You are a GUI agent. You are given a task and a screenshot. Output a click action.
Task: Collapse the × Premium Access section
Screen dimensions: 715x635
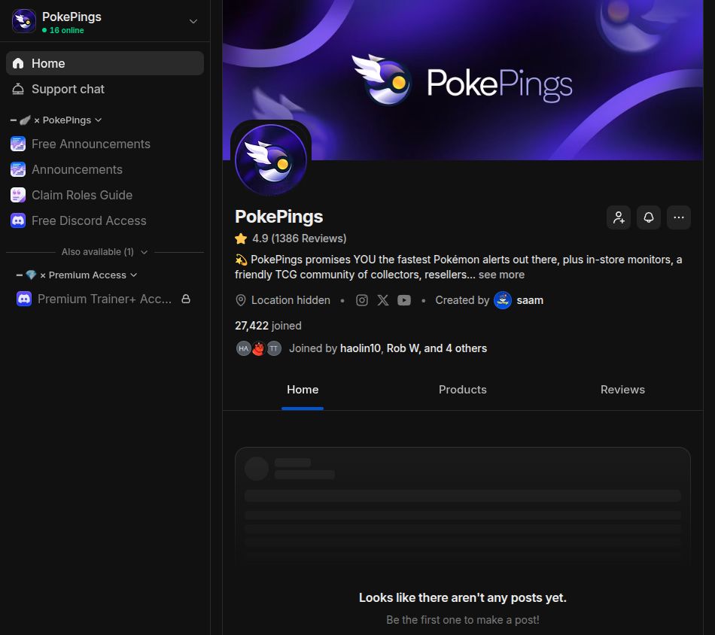(x=77, y=275)
